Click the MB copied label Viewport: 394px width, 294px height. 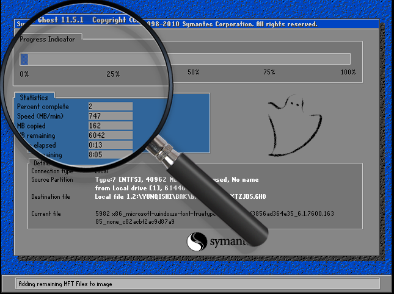(x=31, y=126)
